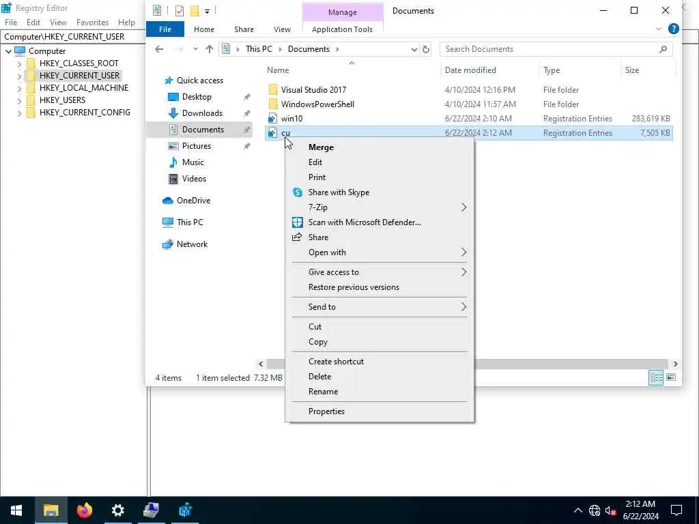This screenshot has width=699, height=524.
Task: Click the Explorer help question mark icon
Action: (x=673, y=29)
